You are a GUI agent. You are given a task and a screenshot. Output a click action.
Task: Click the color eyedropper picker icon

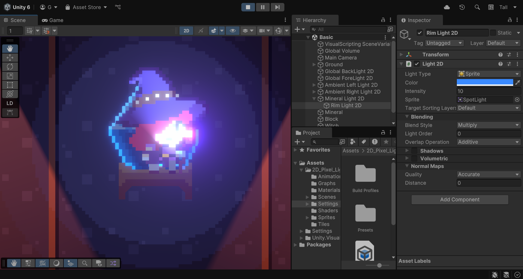click(518, 83)
